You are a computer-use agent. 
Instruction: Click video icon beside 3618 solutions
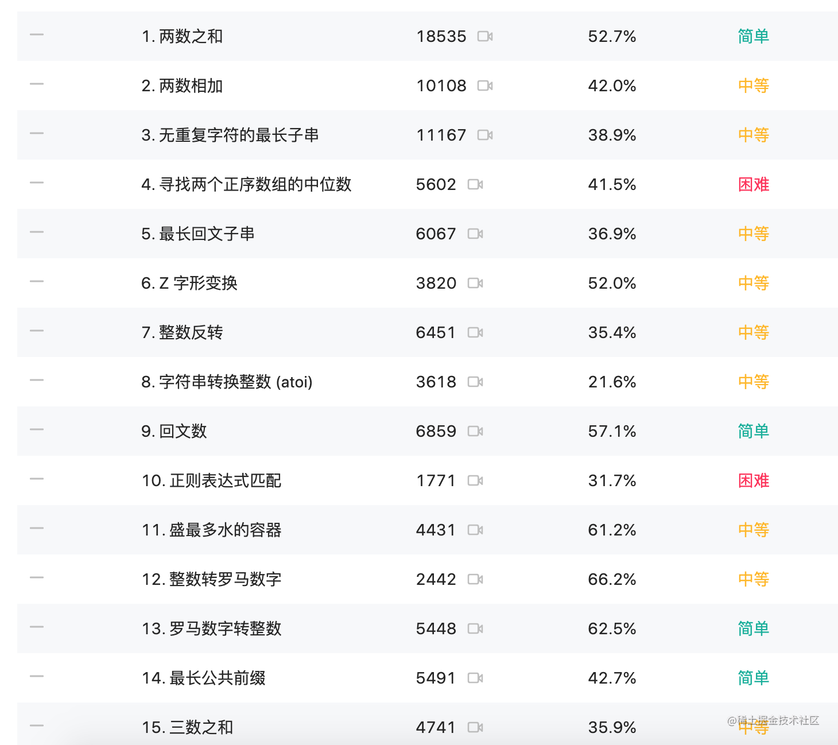[475, 382]
